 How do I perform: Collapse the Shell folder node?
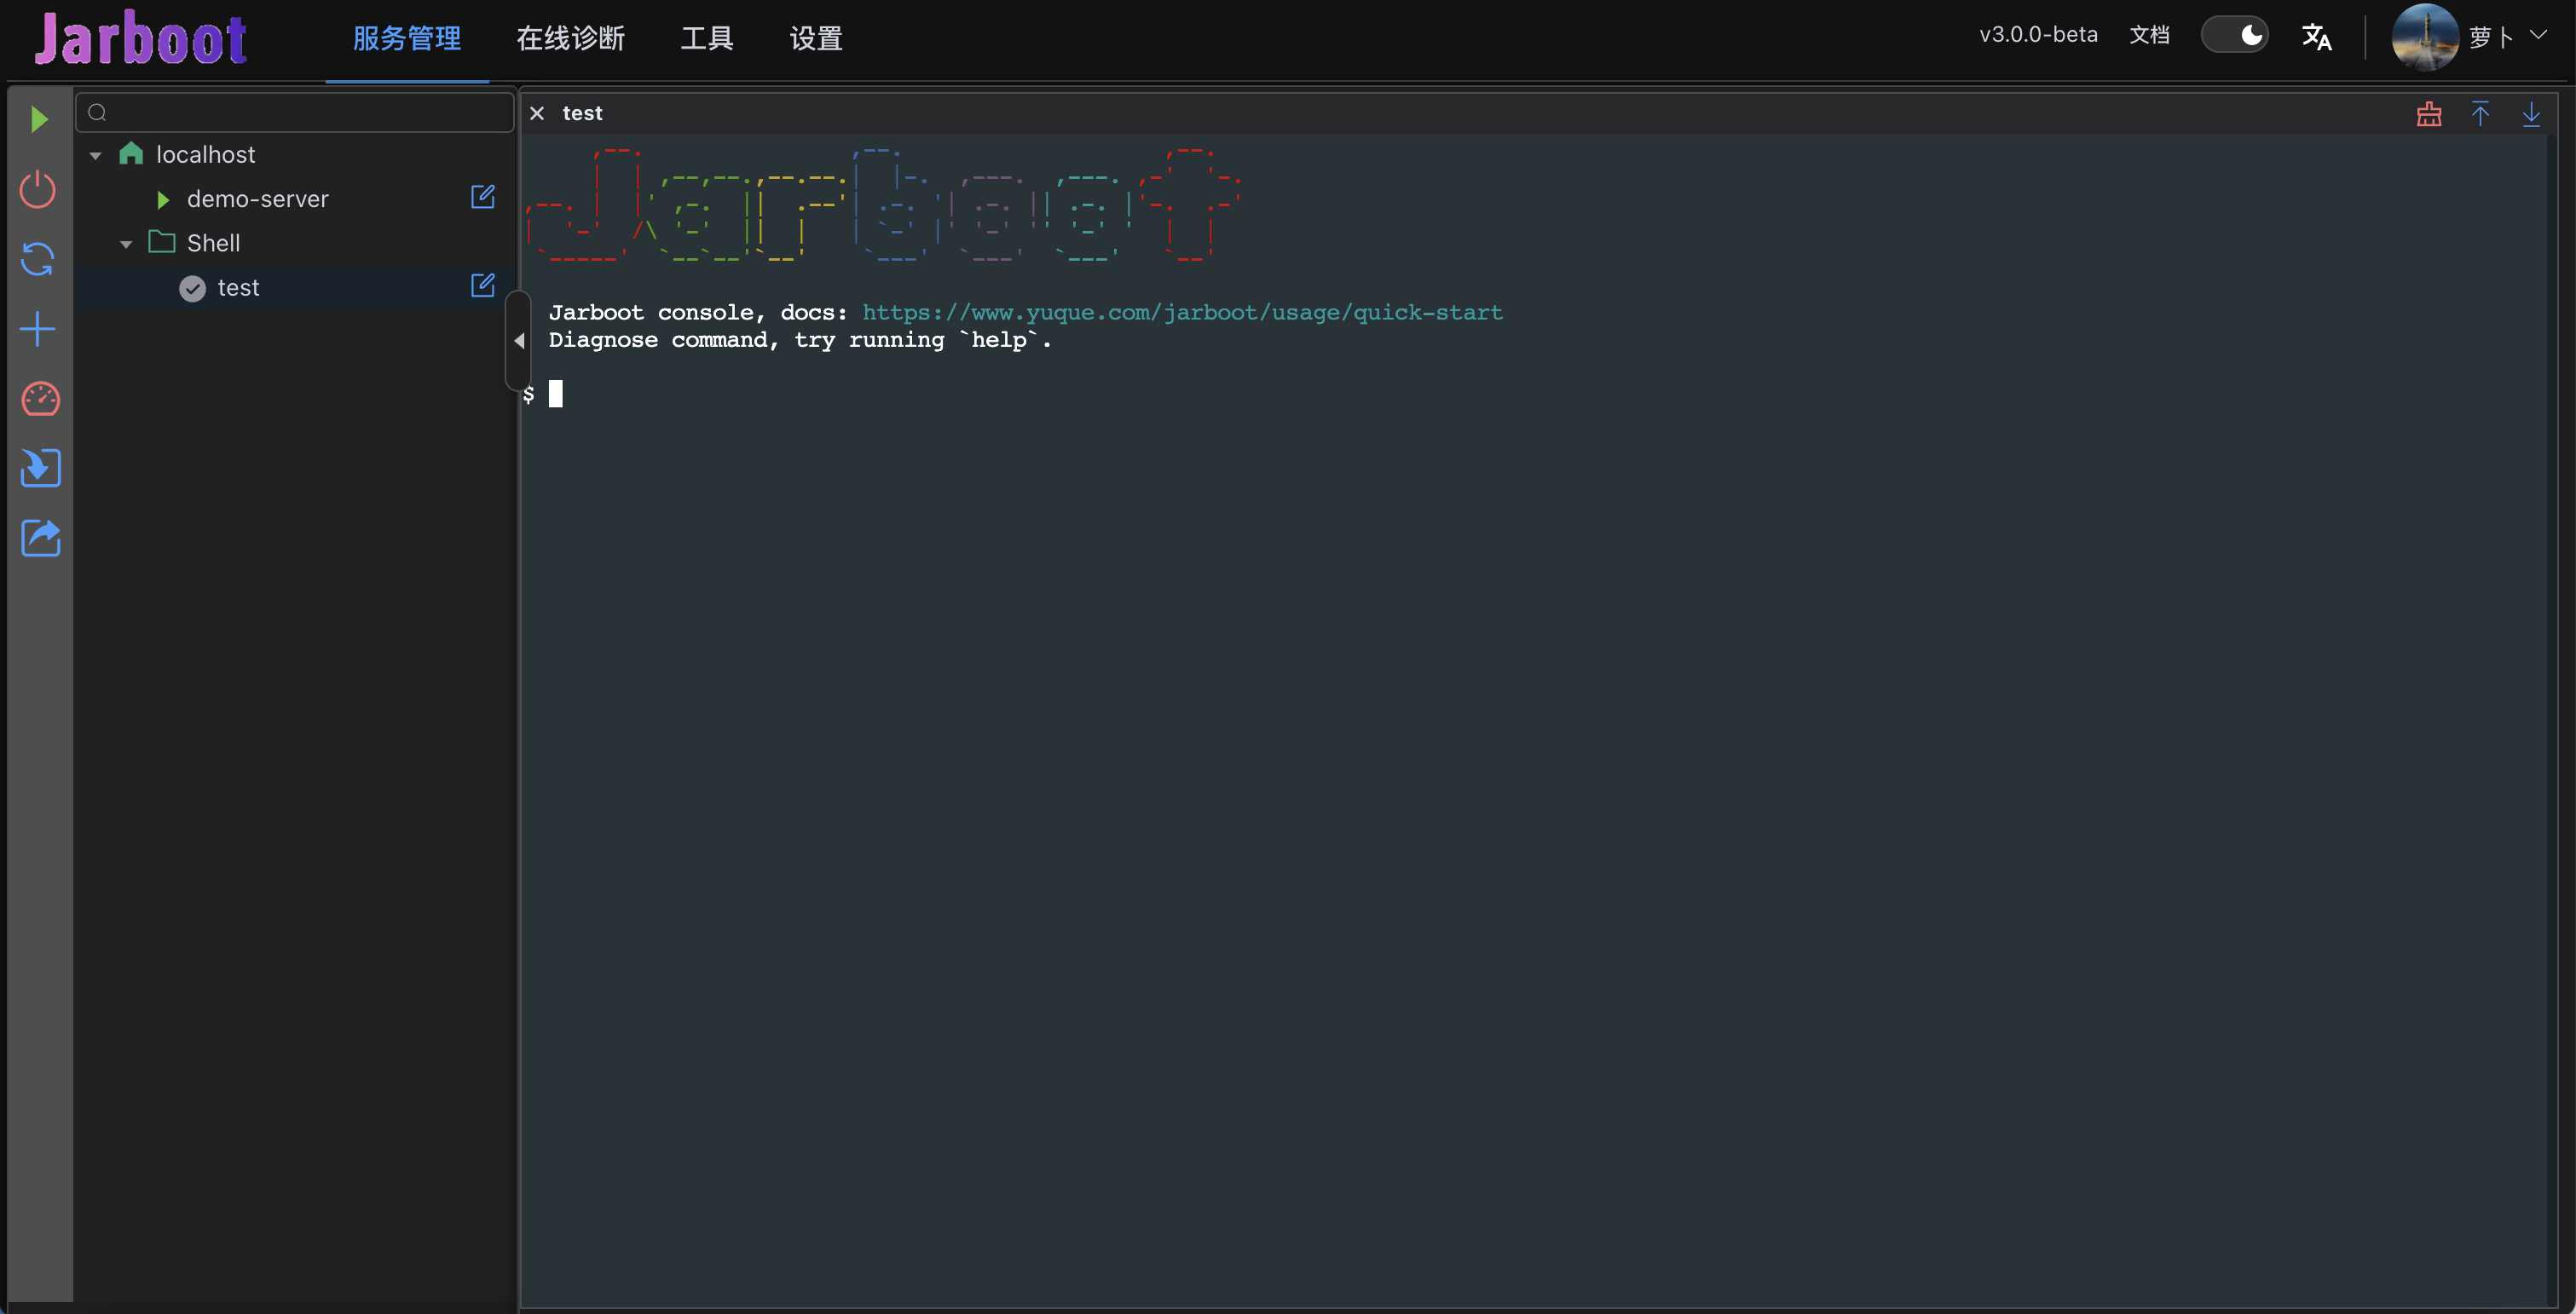(x=126, y=244)
